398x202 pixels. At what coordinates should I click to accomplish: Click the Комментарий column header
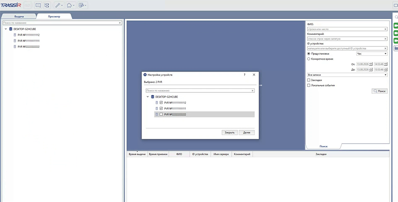pos(242,154)
